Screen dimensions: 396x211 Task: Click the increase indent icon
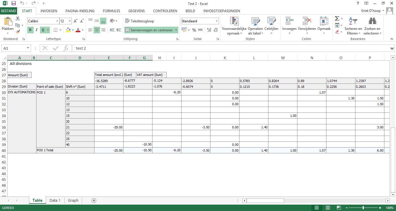(x=118, y=30)
